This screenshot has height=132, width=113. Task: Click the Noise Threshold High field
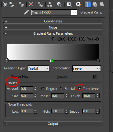click(58, 111)
